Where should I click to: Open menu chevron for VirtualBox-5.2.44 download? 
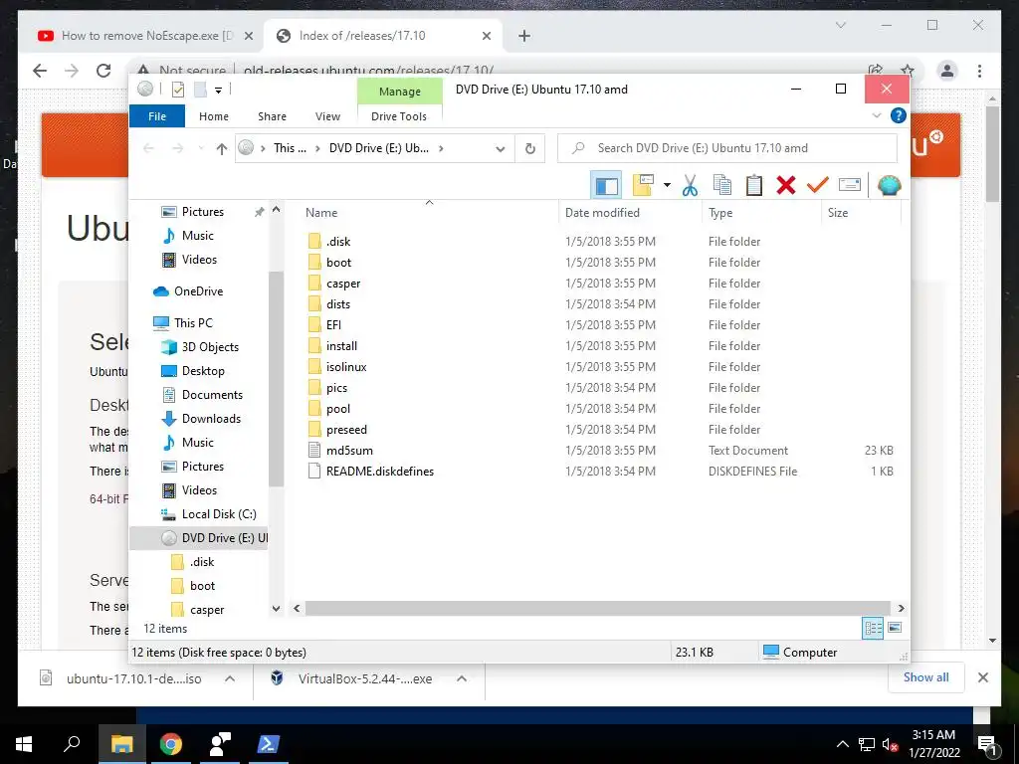(462, 678)
